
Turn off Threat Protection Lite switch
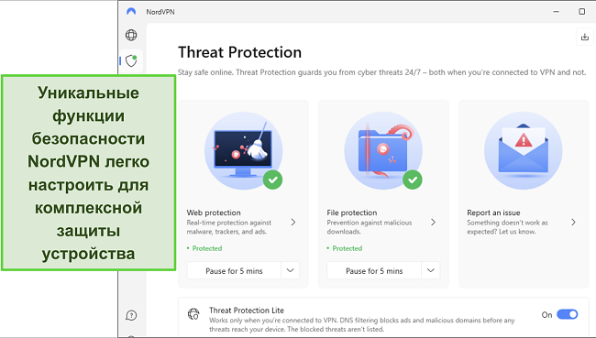point(567,314)
